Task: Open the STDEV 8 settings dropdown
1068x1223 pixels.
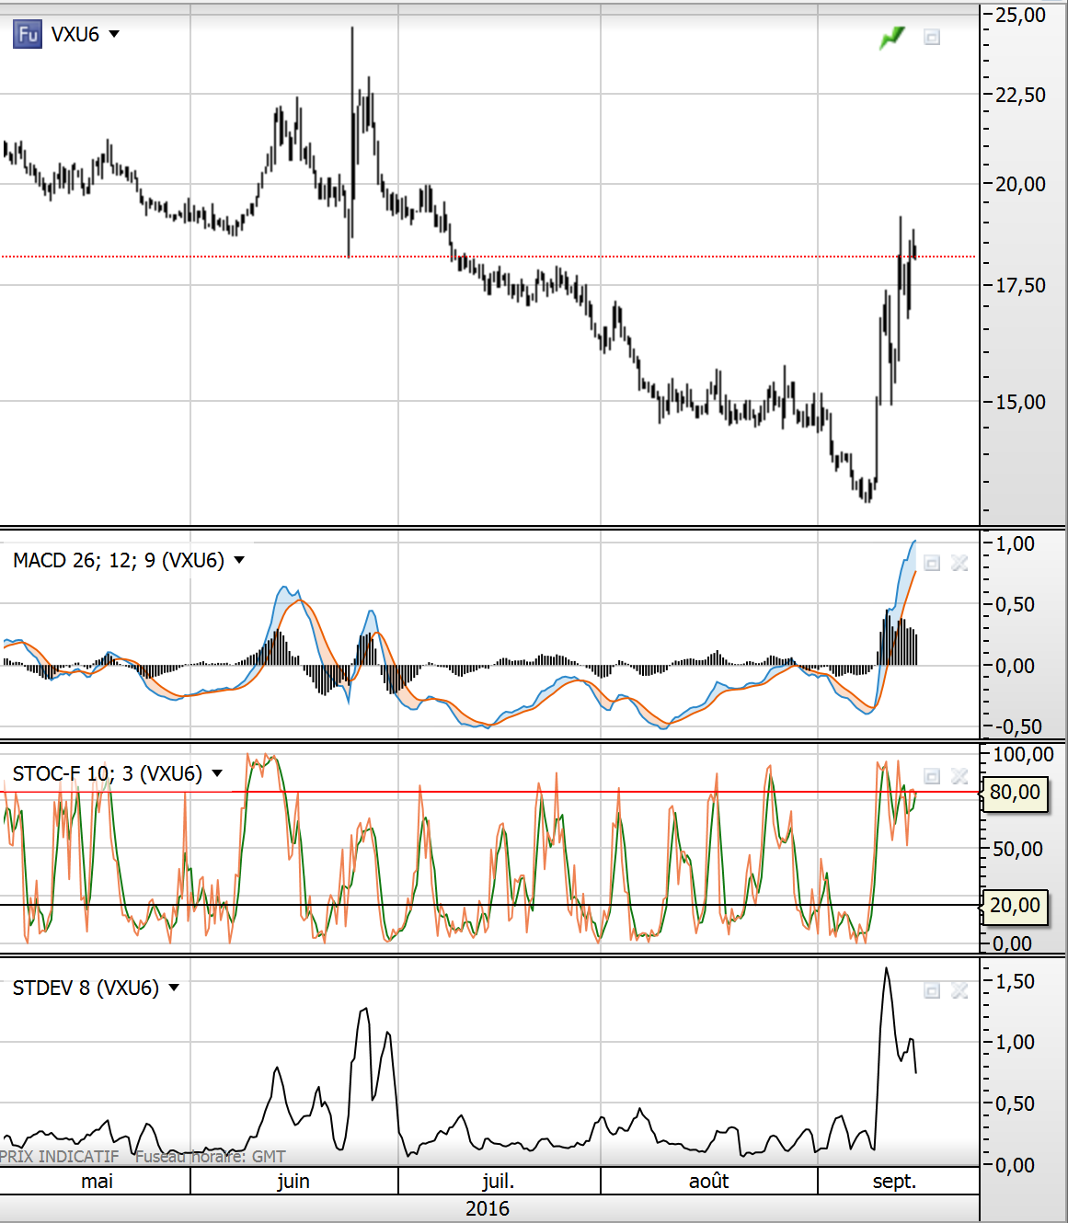Action: point(174,988)
